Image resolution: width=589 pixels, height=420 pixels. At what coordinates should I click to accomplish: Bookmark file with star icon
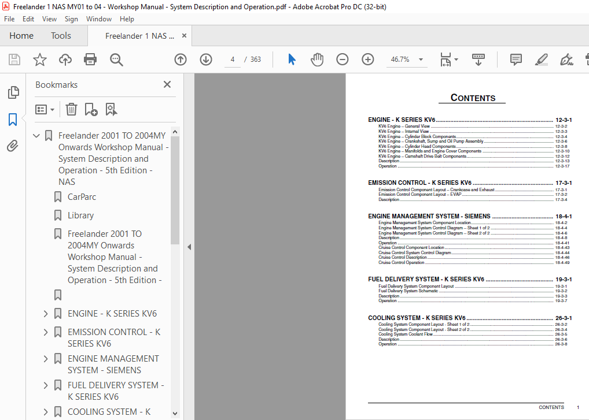point(40,60)
